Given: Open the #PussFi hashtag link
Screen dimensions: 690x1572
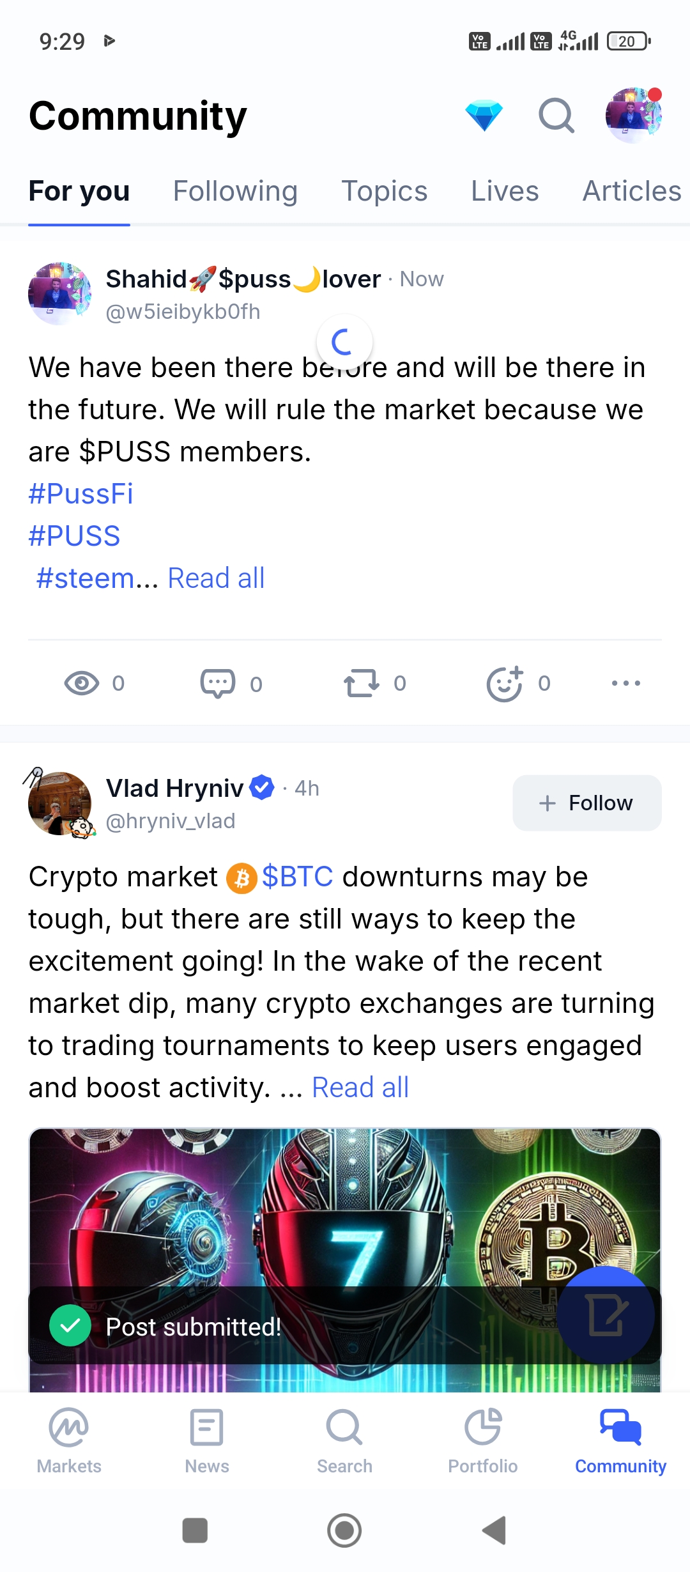Looking at the screenshot, I should 81,494.
